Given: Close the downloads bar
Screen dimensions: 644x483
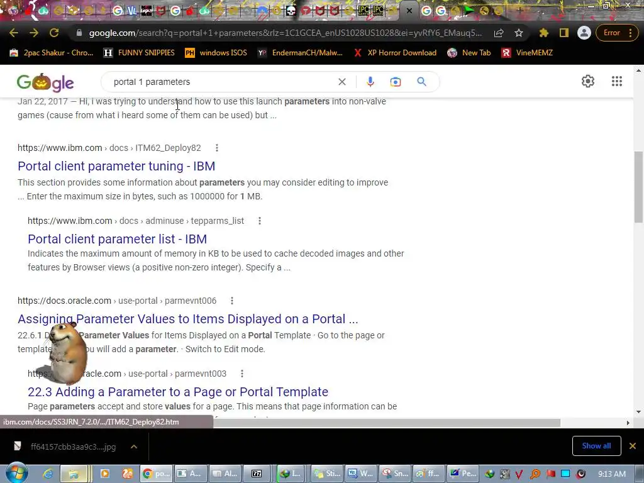Looking at the screenshot, I should [633, 446].
